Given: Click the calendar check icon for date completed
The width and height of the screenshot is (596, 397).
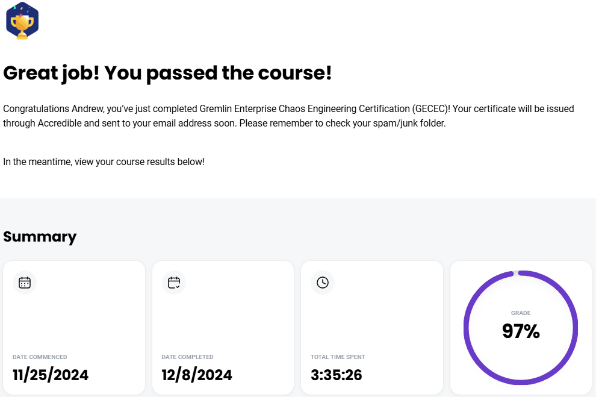Looking at the screenshot, I should click(x=174, y=283).
